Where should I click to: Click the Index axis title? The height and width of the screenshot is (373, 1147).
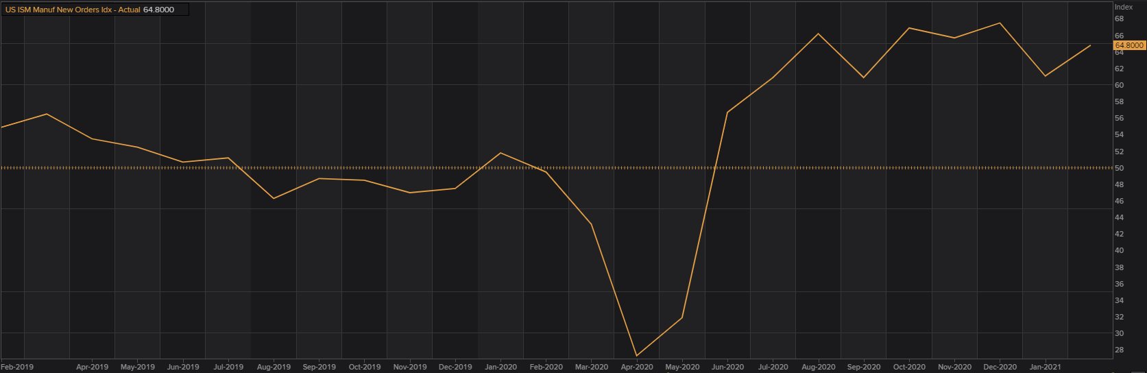(x=1124, y=7)
